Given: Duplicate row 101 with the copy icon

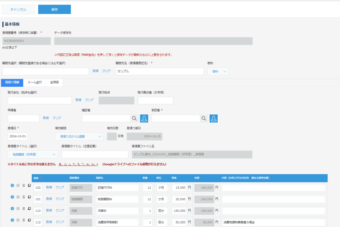Looking at the screenshot, I should coord(29,197).
